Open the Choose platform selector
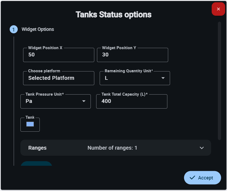227x191 pixels. (59, 78)
